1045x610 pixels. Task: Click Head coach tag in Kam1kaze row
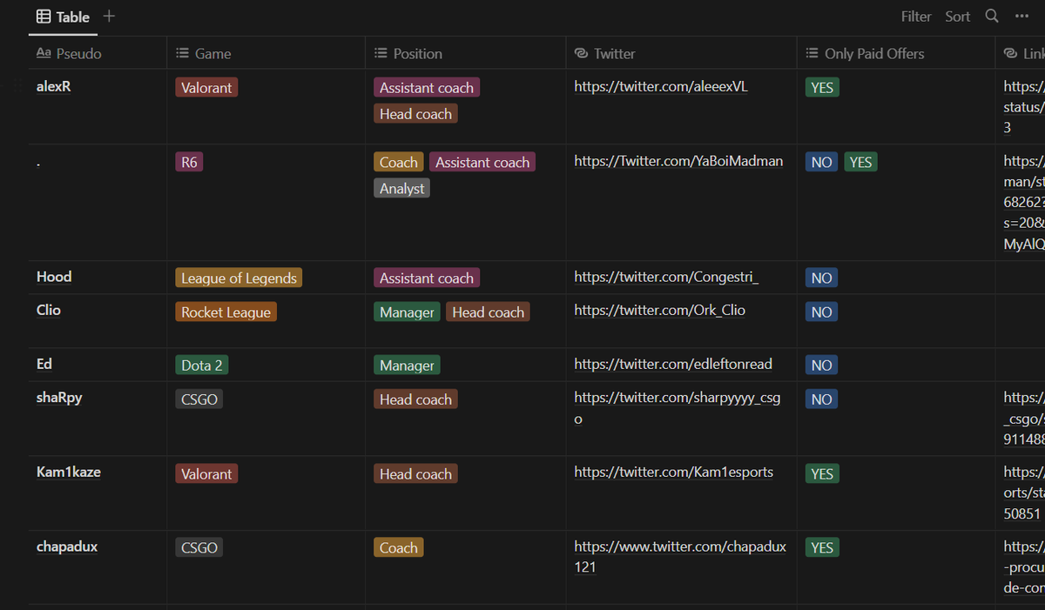pyautogui.click(x=415, y=473)
